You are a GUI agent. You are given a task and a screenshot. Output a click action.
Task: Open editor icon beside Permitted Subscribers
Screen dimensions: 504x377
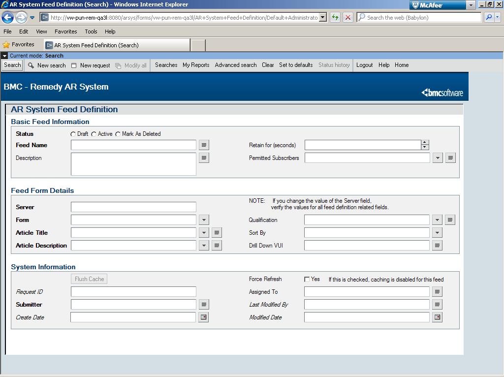click(x=450, y=158)
